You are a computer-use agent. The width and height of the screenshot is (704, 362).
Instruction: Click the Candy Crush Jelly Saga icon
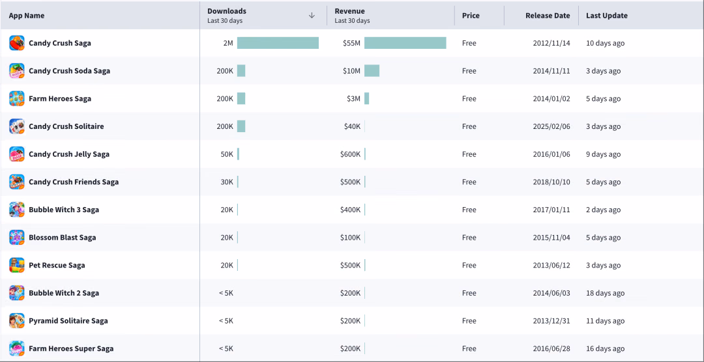click(x=16, y=154)
